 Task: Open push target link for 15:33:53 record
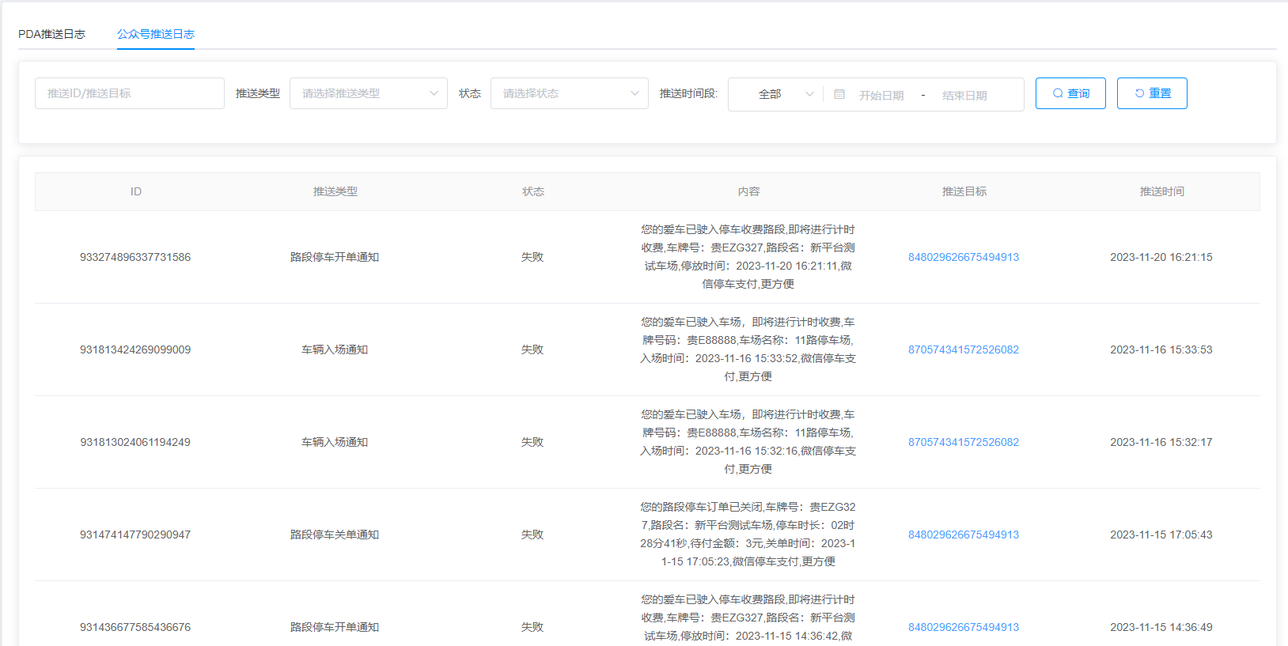[963, 349]
